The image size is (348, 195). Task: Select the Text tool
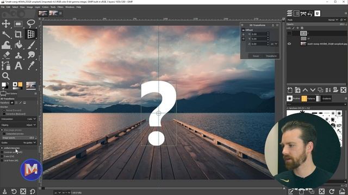18,66
